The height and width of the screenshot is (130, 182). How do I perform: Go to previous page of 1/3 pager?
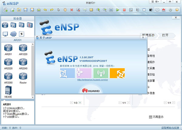pos(72,103)
